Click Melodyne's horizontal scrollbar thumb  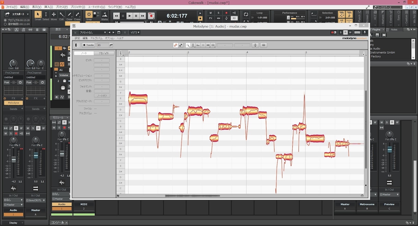click(192, 196)
